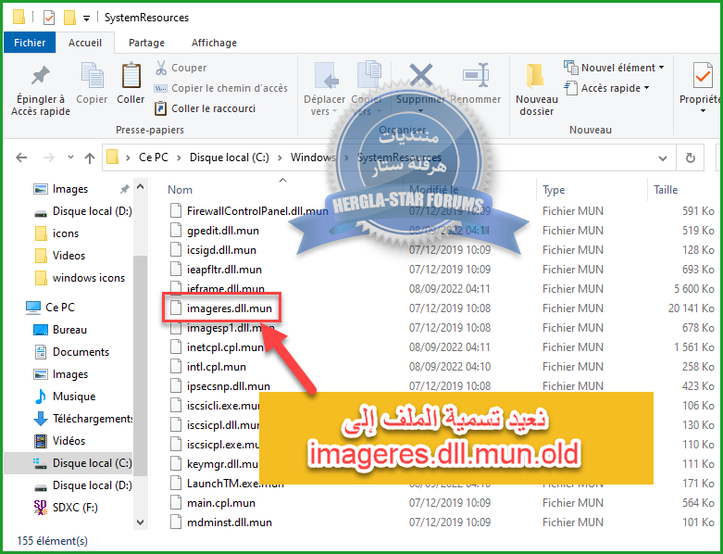The height and width of the screenshot is (554, 723).
Task: Click Forward navigation arrow
Action: (x=48, y=157)
